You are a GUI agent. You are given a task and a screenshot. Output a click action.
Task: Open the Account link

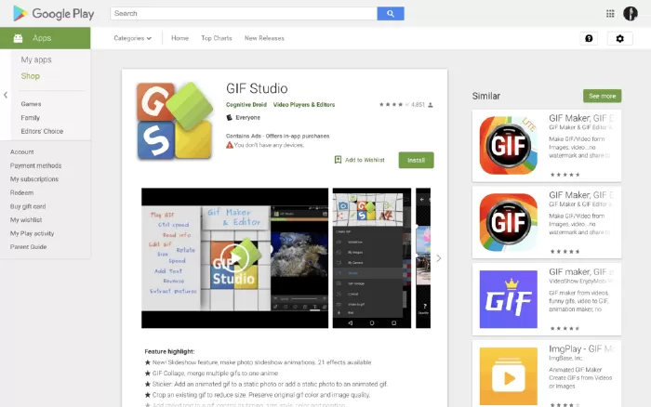22,151
